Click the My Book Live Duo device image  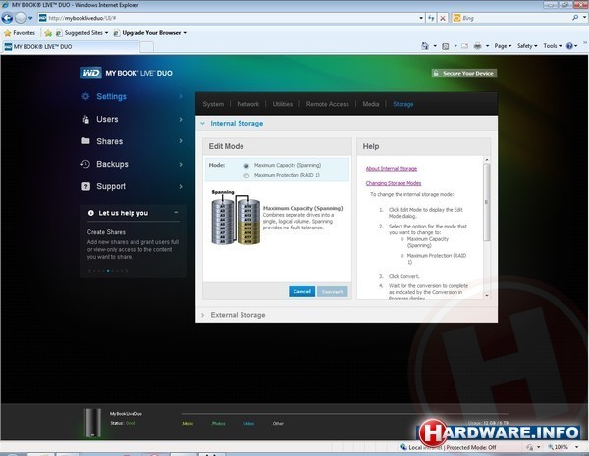point(92,423)
